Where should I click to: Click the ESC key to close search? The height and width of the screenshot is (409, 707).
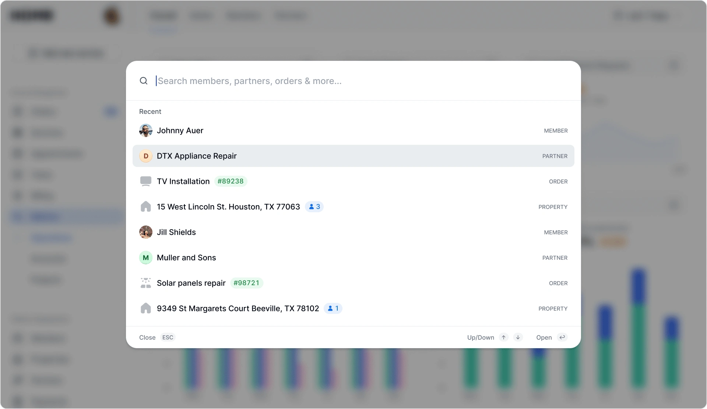[168, 338]
